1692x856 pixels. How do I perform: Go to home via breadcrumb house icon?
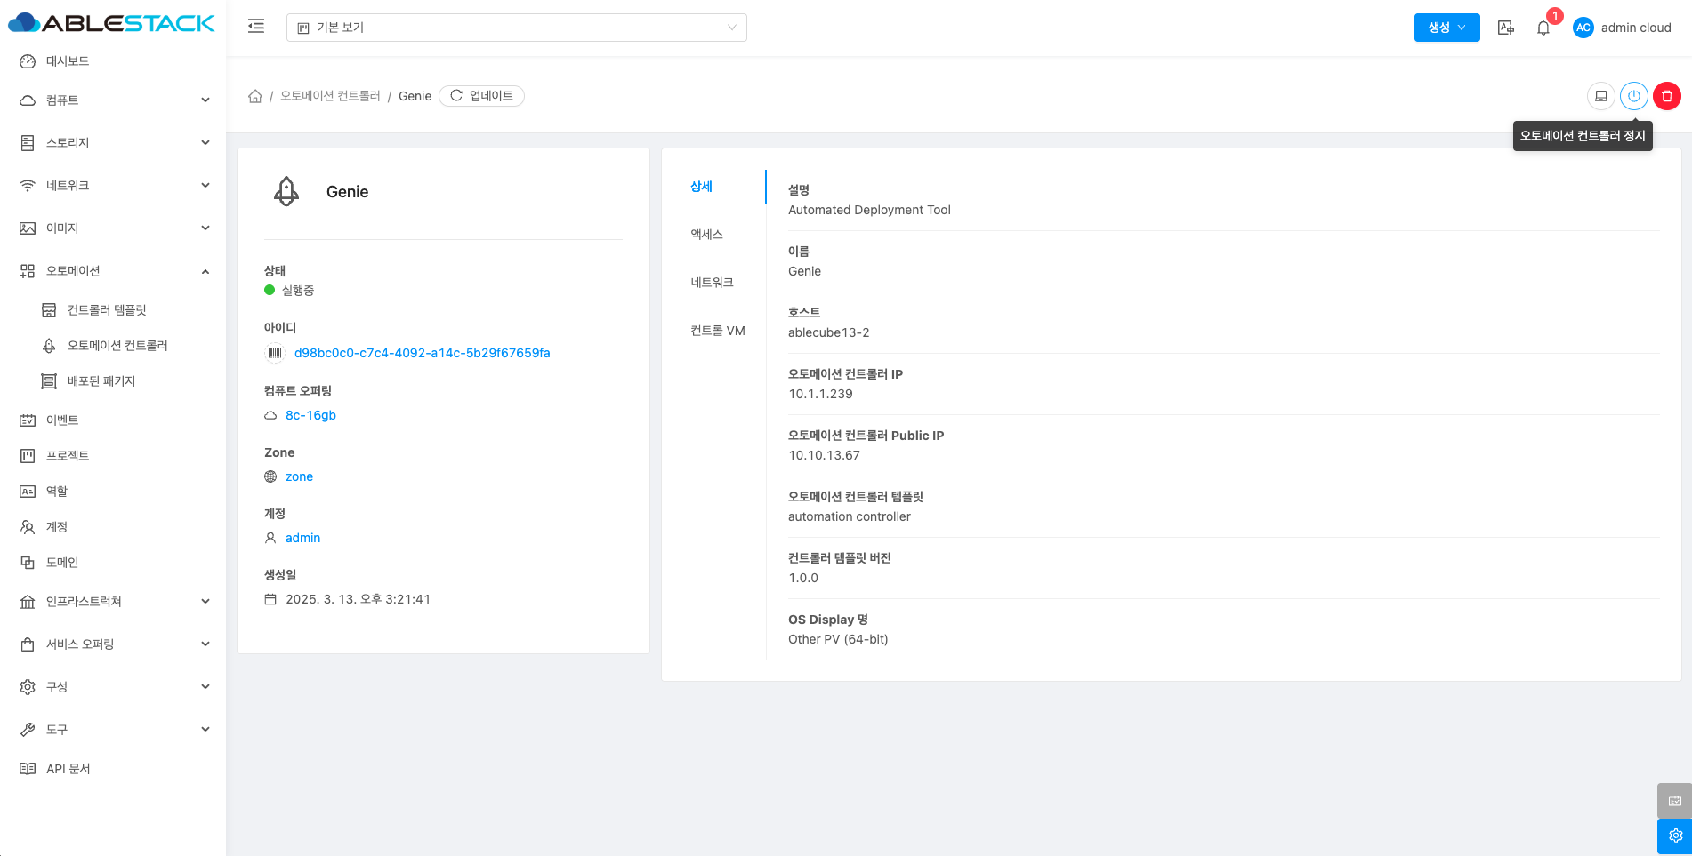(x=255, y=96)
